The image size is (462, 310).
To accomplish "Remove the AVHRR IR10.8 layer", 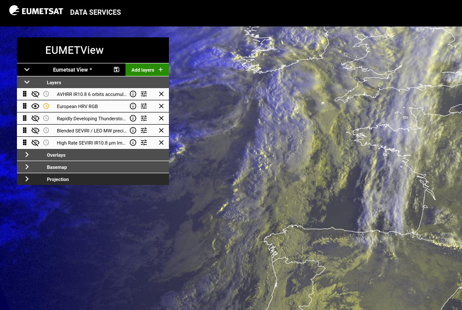I will 161,94.
